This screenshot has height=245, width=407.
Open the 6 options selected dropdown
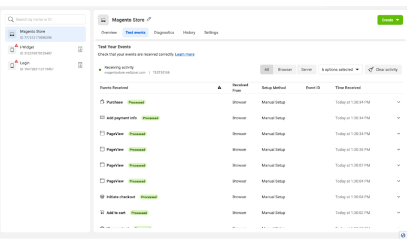coord(341,69)
